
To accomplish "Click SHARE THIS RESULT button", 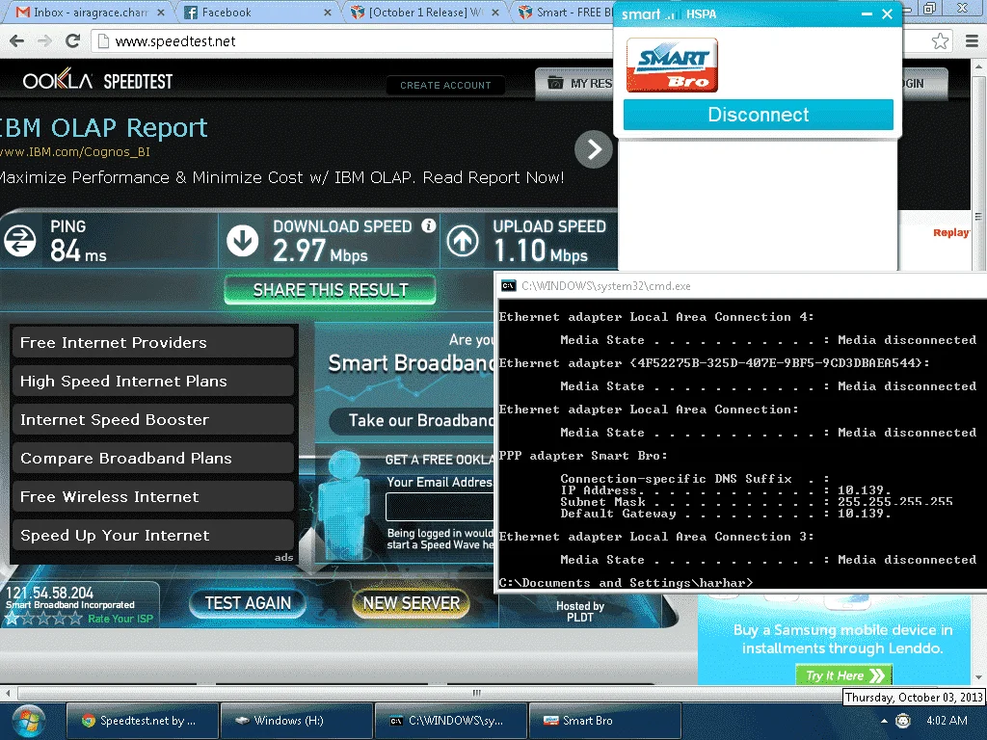I will [x=331, y=290].
